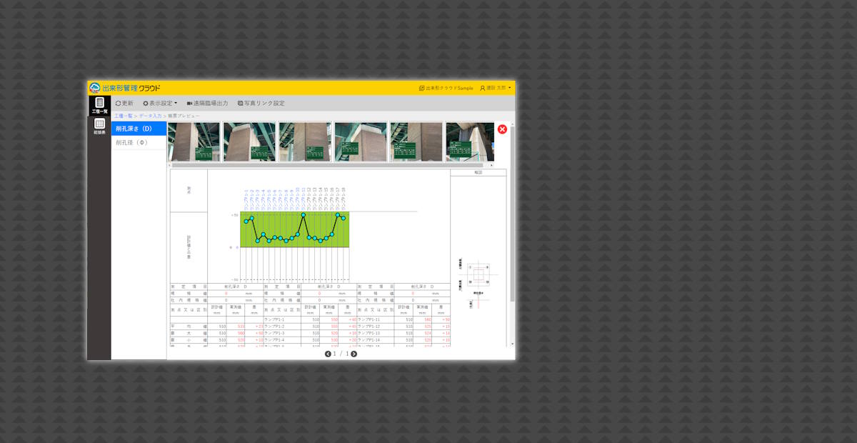Image resolution: width=857 pixels, height=443 pixels.
Task: Open the third site photo thumbnail
Action: [x=305, y=141]
